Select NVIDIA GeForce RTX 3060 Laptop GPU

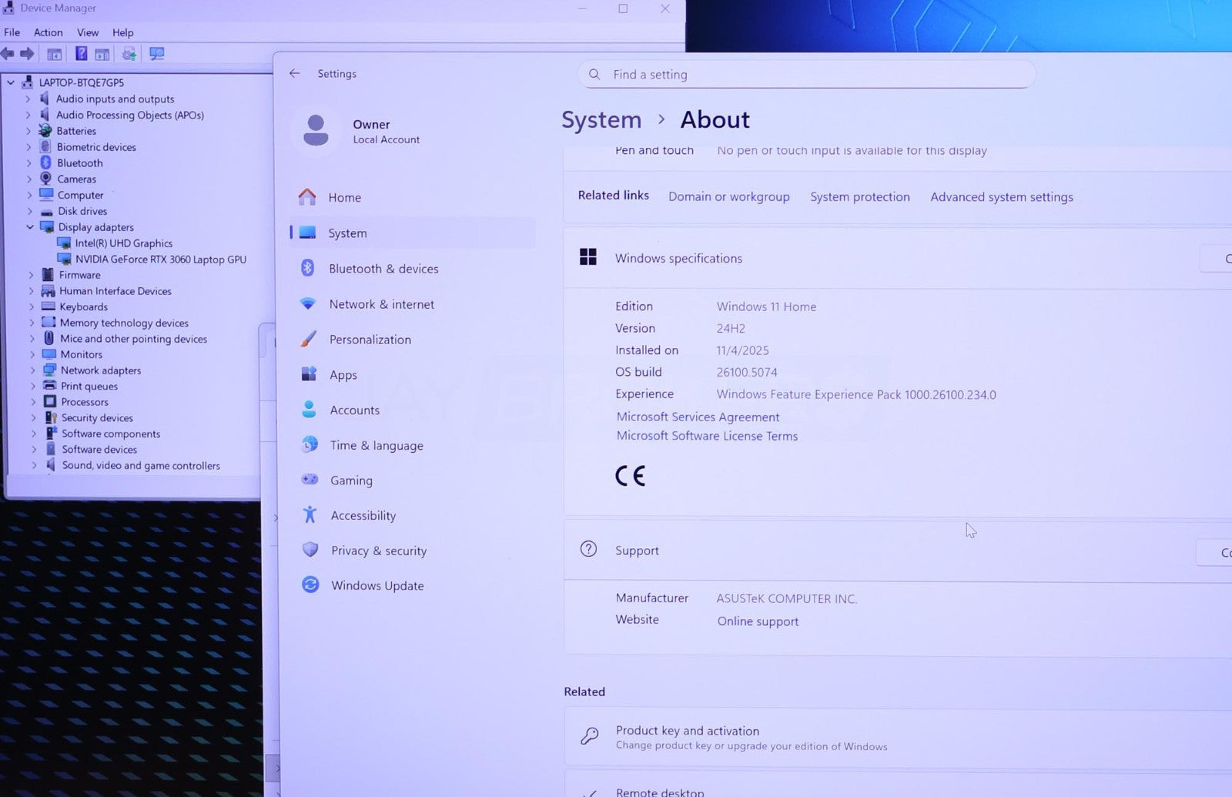click(160, 260)
